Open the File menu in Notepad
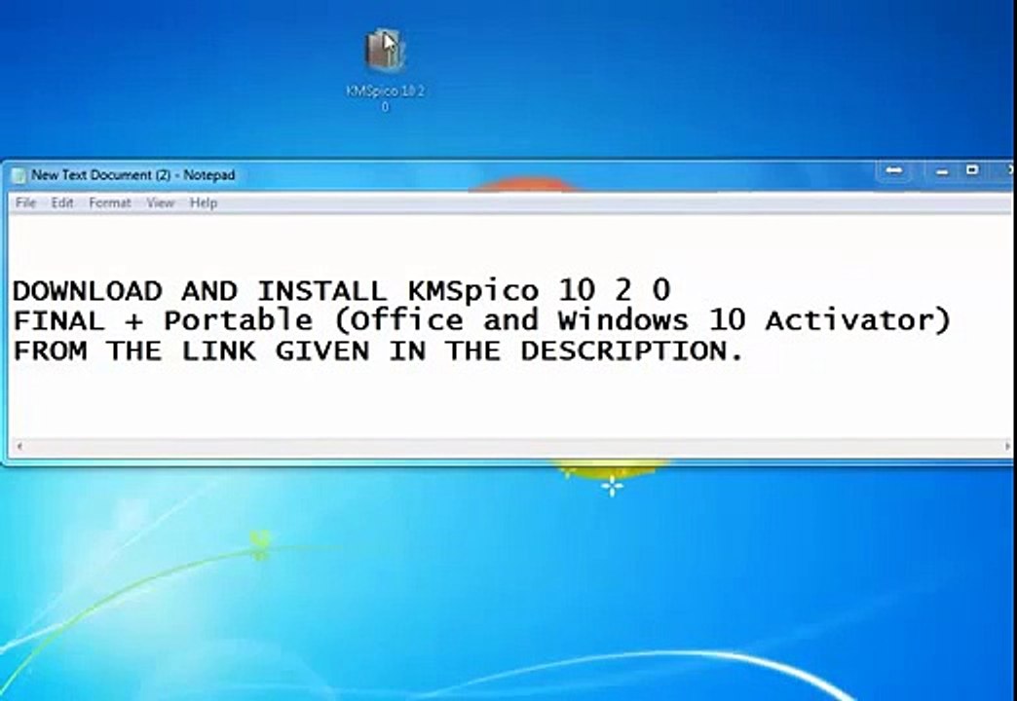 pos(26,203)
